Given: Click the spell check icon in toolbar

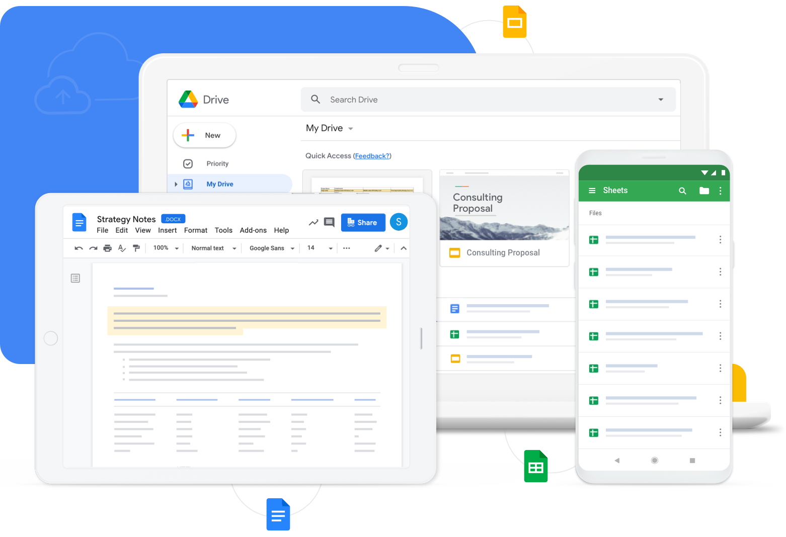Looking at the screenshot, I should click(122, 248).
